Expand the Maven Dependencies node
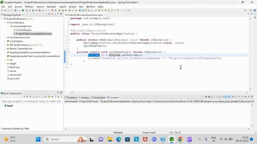 click(5, 49)
